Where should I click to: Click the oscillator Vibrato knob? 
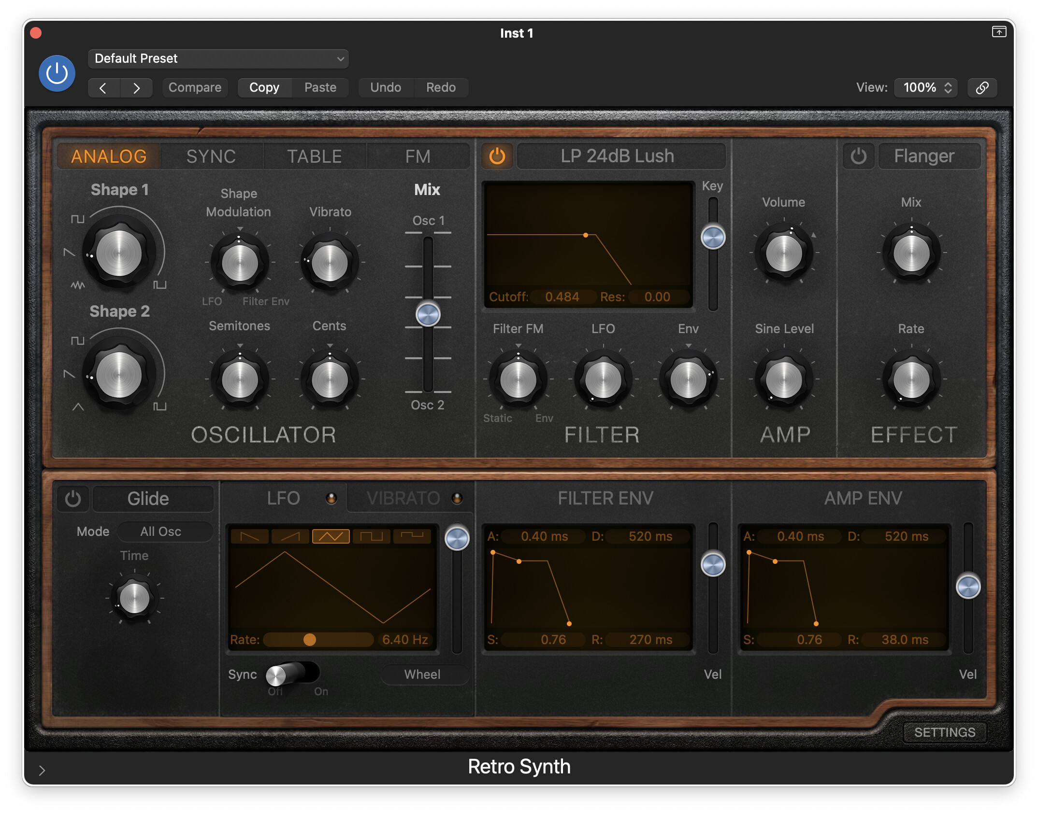(330, 263)
